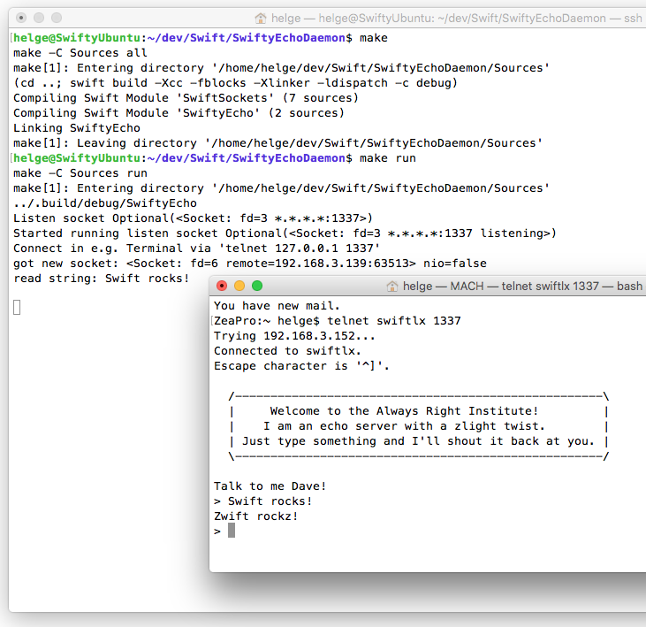646x627 pixels.
Task: Click the 'swift build -Xcc -fblocks' line
Action: coord(236,83)
